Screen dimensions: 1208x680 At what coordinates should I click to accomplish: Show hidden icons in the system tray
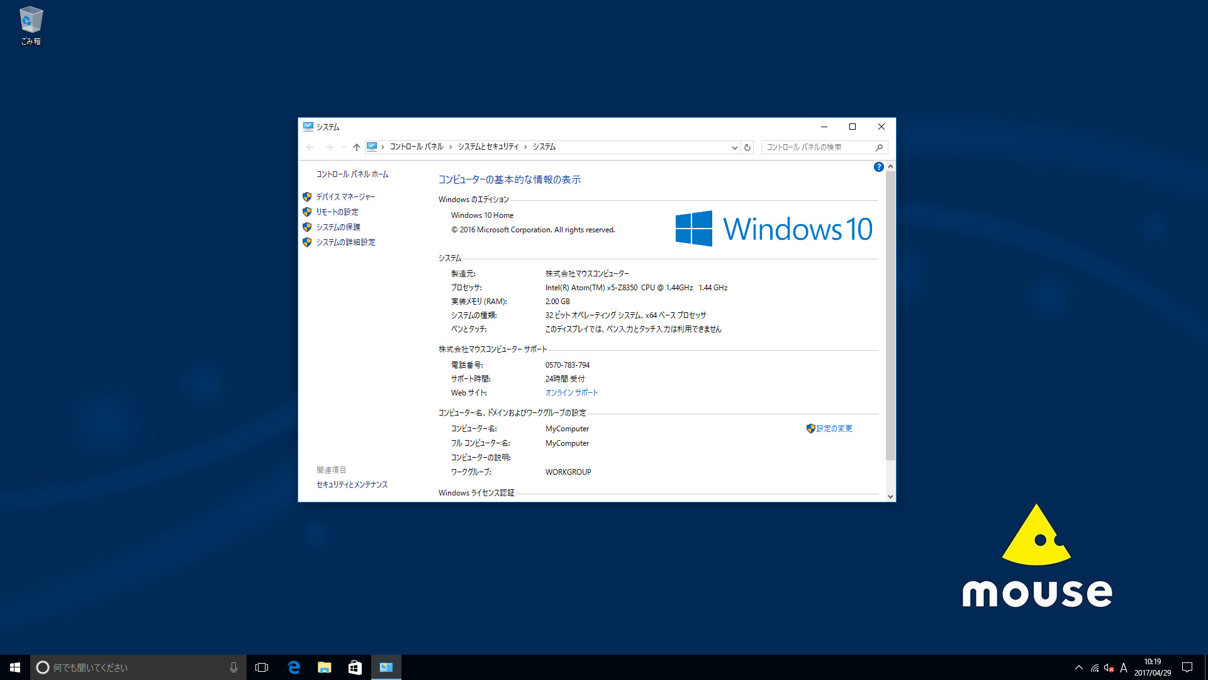(x=1078, y=669)
